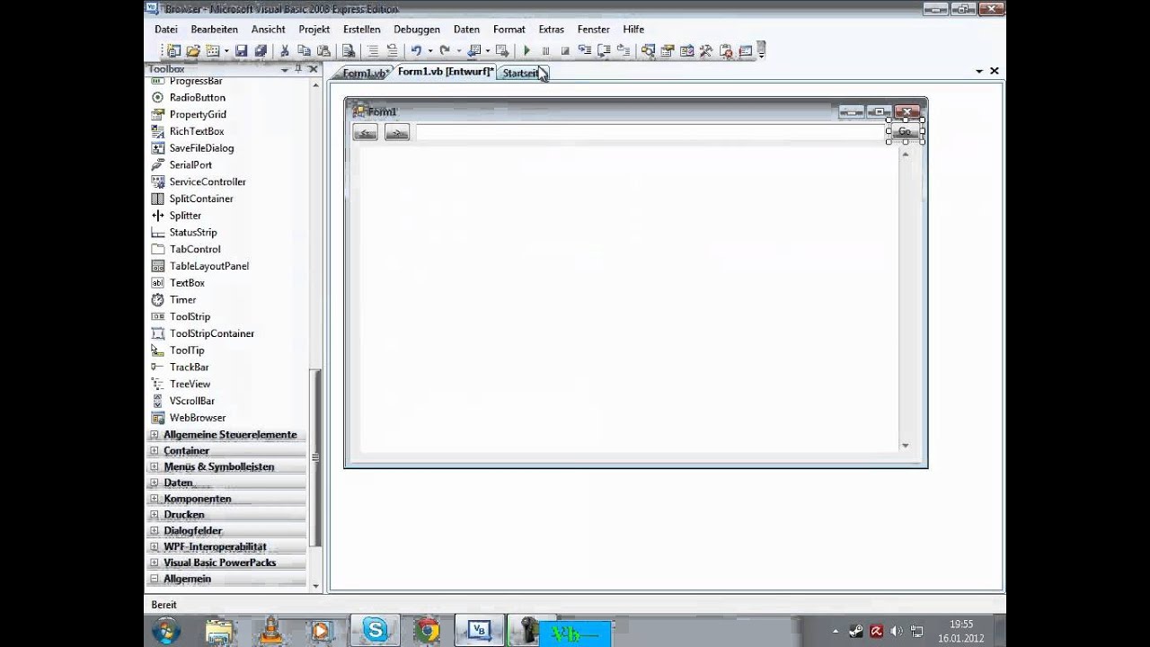The image size is (1150, 647).
Task: Click the Undo arrow icon
Action: (416, 51)
